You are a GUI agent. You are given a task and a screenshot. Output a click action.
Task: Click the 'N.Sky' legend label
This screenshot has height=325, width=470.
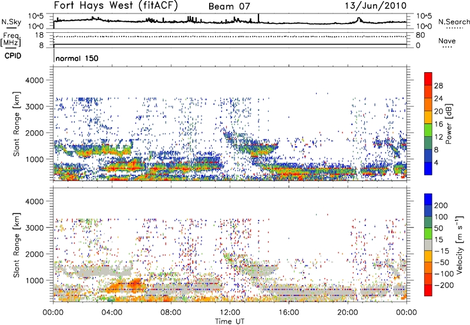(11, 22)
